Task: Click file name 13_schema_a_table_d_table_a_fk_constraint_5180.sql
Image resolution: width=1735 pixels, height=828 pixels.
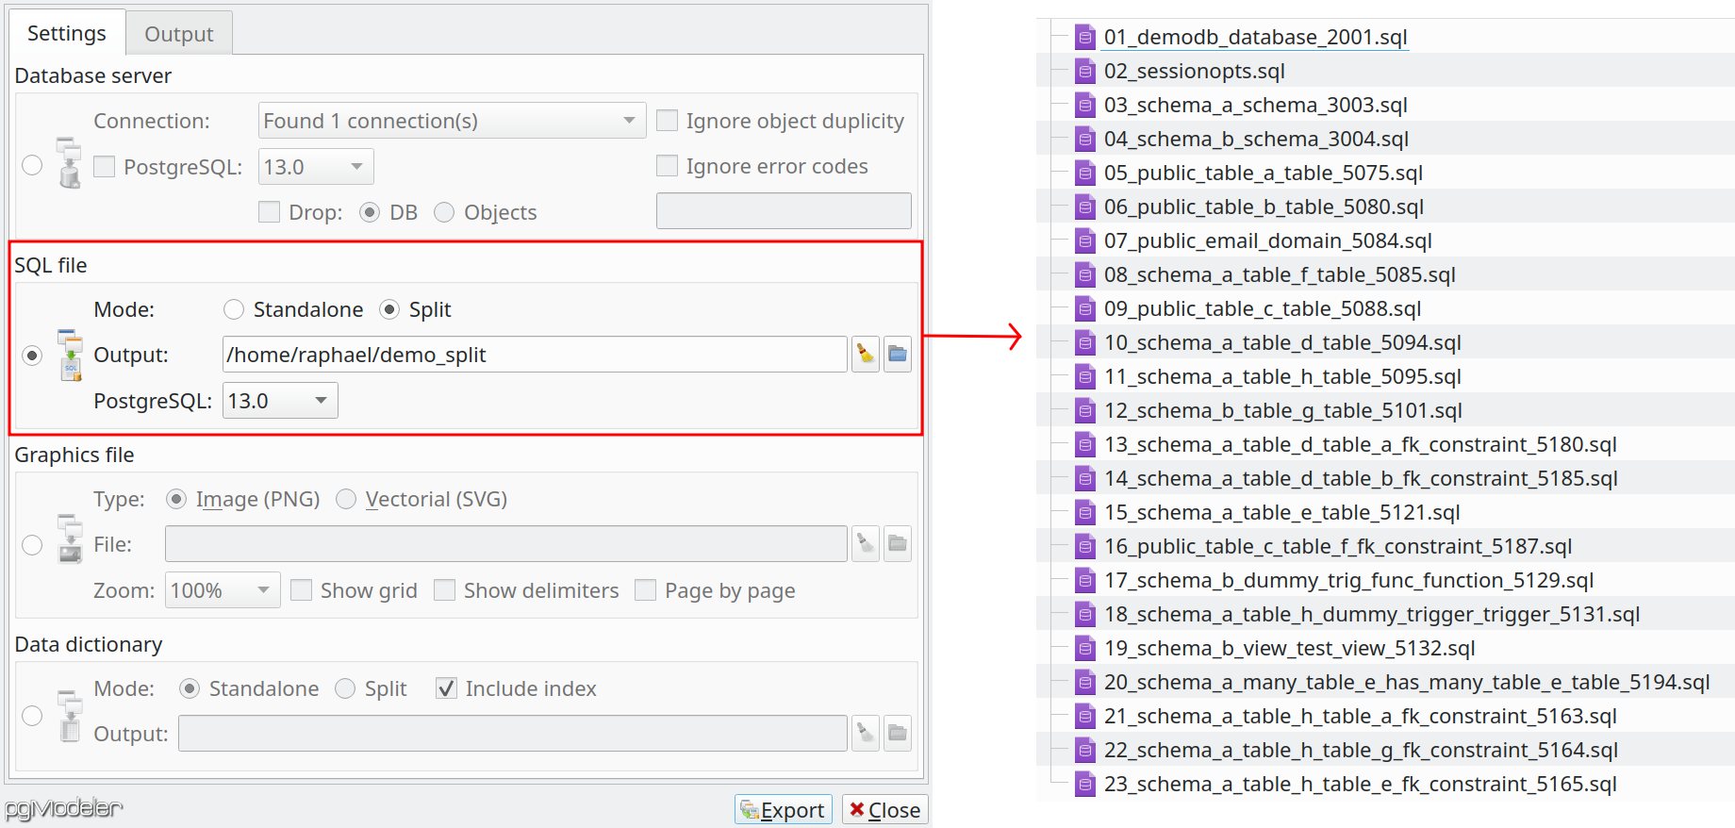Action: pos(1361,444)
